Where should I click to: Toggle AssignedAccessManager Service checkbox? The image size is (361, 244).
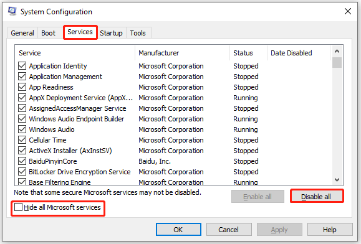(x=22, y=108)
